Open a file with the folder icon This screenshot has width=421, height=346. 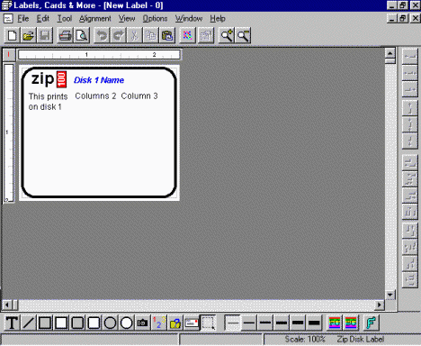click(29, 36)
